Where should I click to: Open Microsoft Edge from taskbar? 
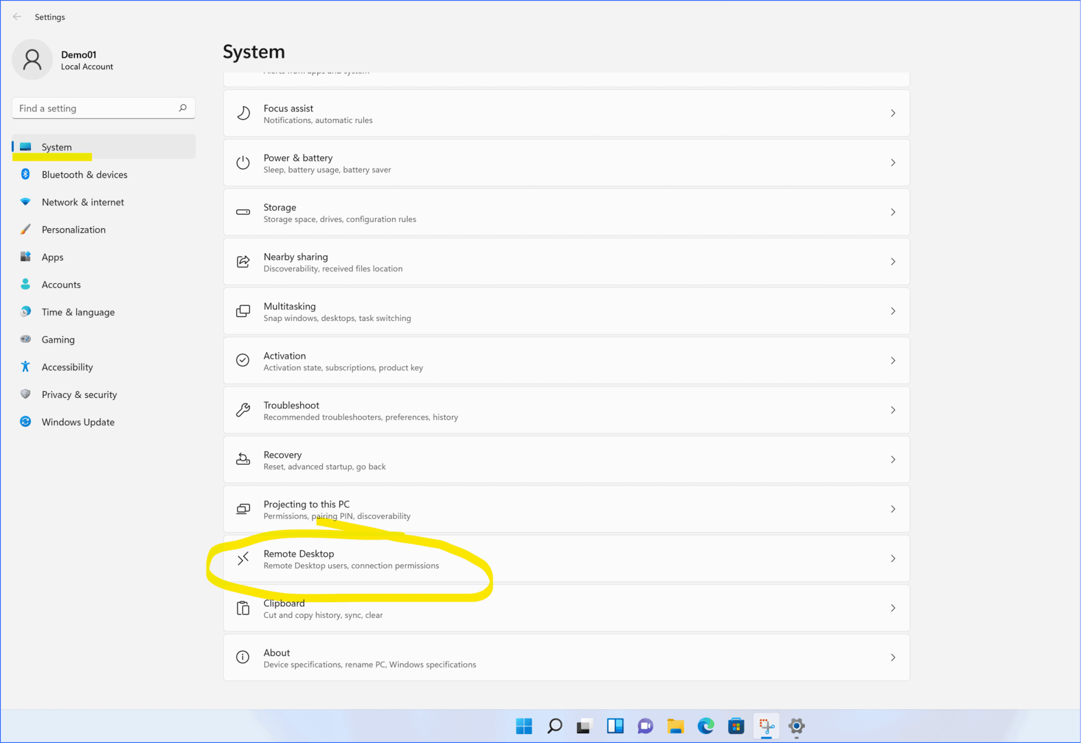click(x=706, y=726)
